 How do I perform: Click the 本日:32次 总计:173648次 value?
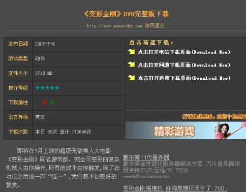tap(63, 131)
